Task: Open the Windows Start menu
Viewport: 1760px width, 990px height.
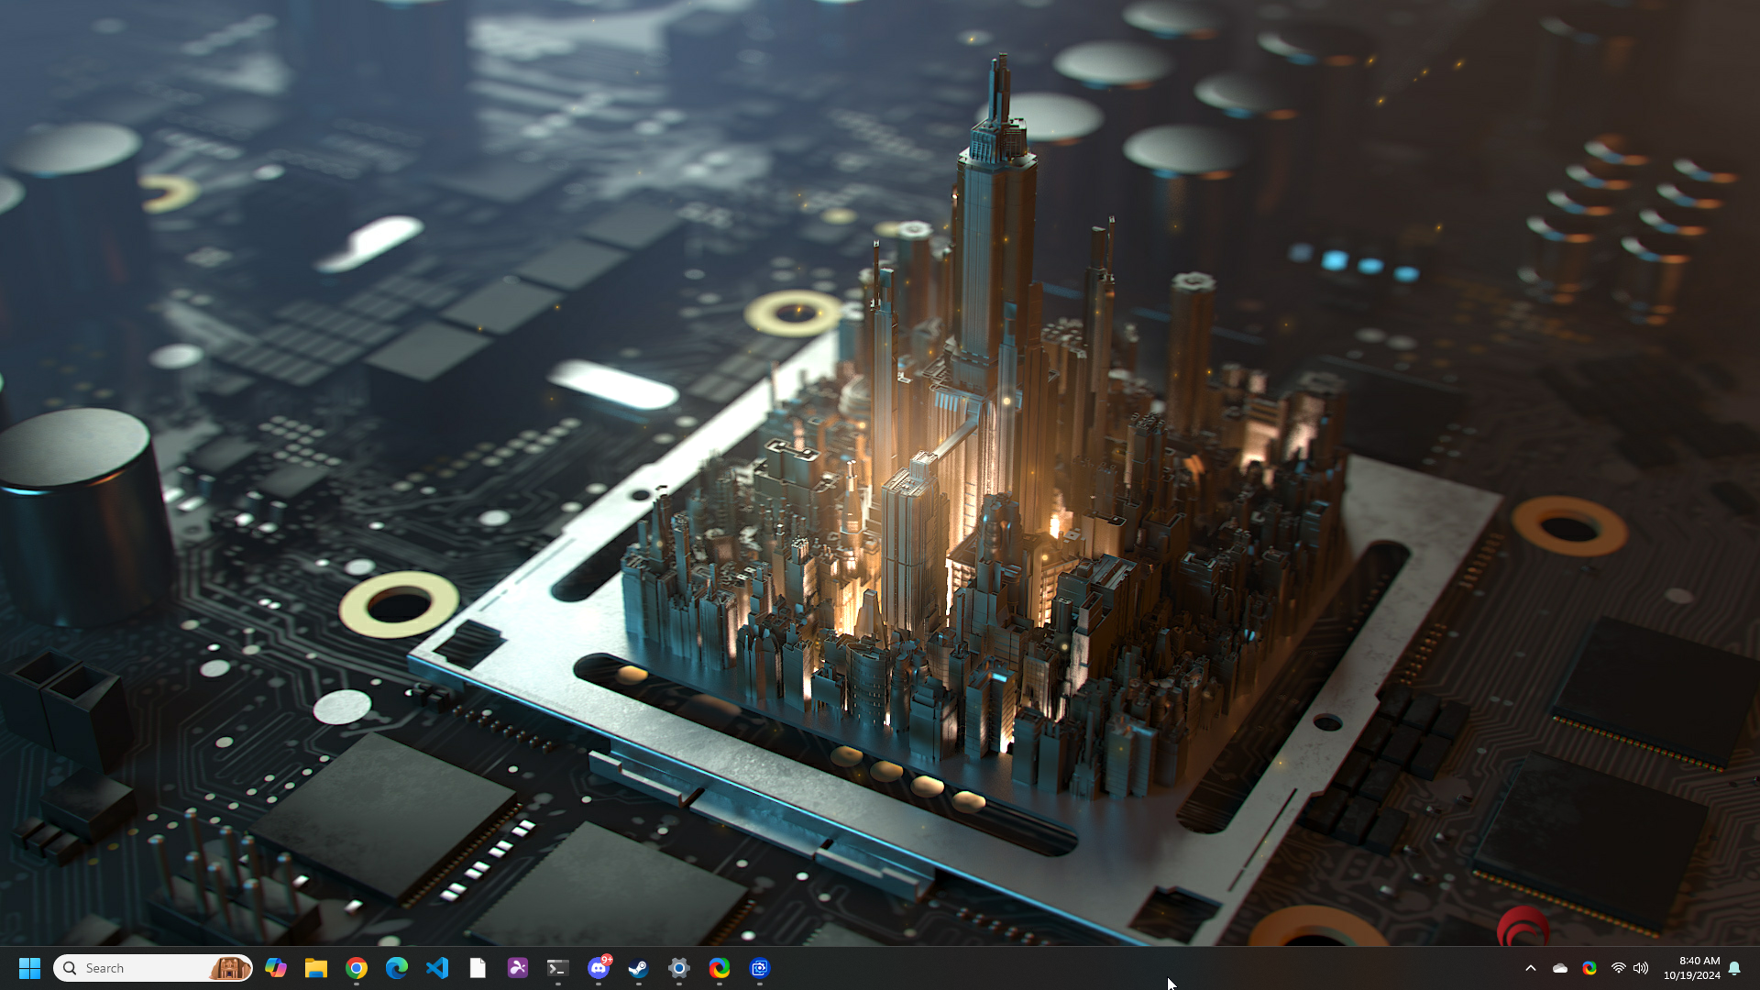Action: [29, 968]
